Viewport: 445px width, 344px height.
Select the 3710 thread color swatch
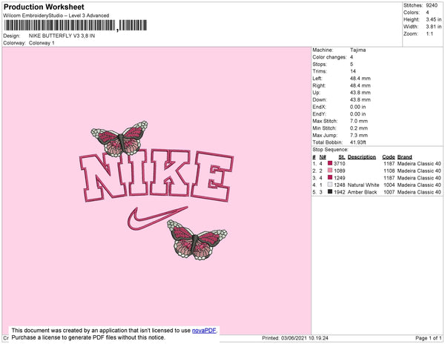[330, 163]
